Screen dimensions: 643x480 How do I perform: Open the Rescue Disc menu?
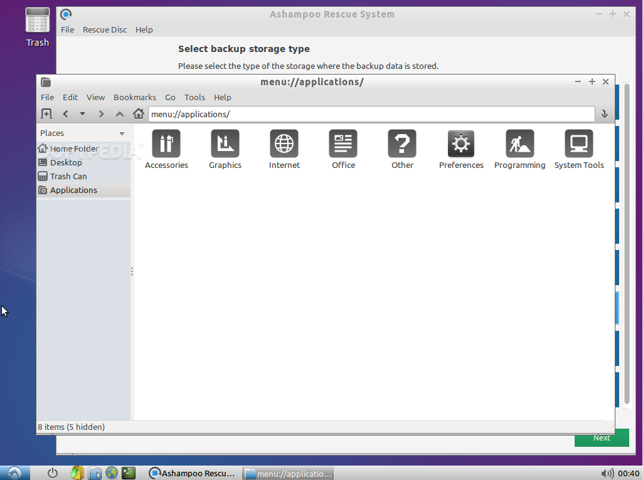[105, 30]
